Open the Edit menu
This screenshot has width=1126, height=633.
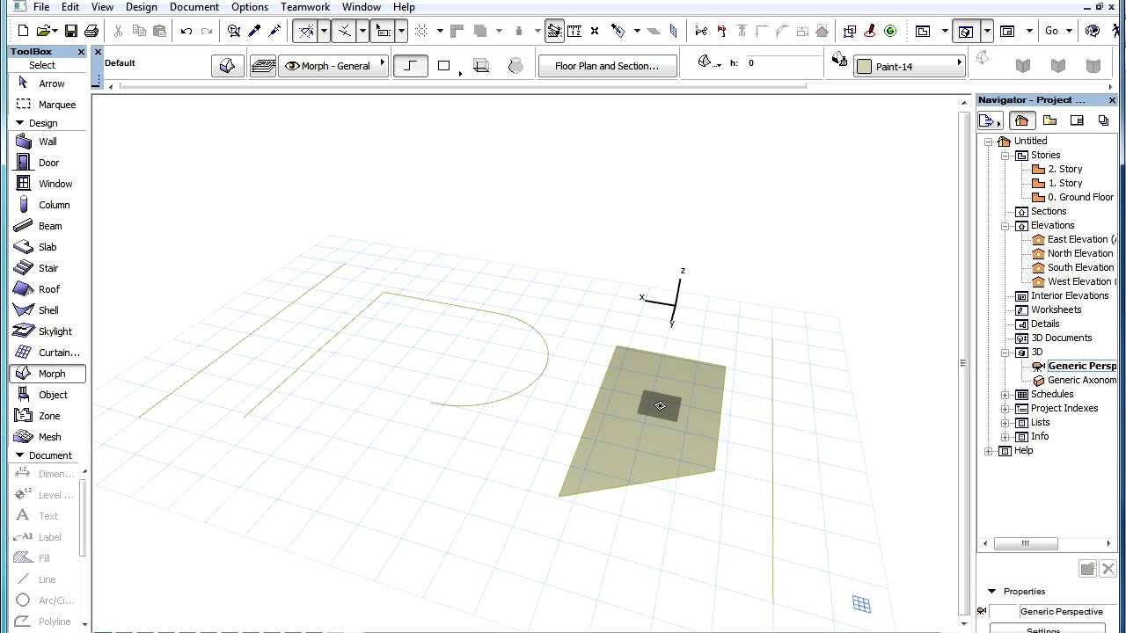[70, 7]
